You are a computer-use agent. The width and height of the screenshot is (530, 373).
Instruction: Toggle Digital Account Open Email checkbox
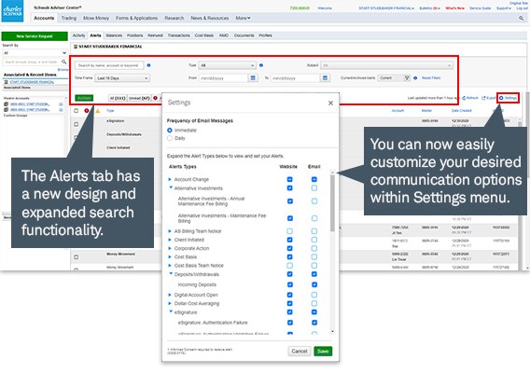point(314,295)
